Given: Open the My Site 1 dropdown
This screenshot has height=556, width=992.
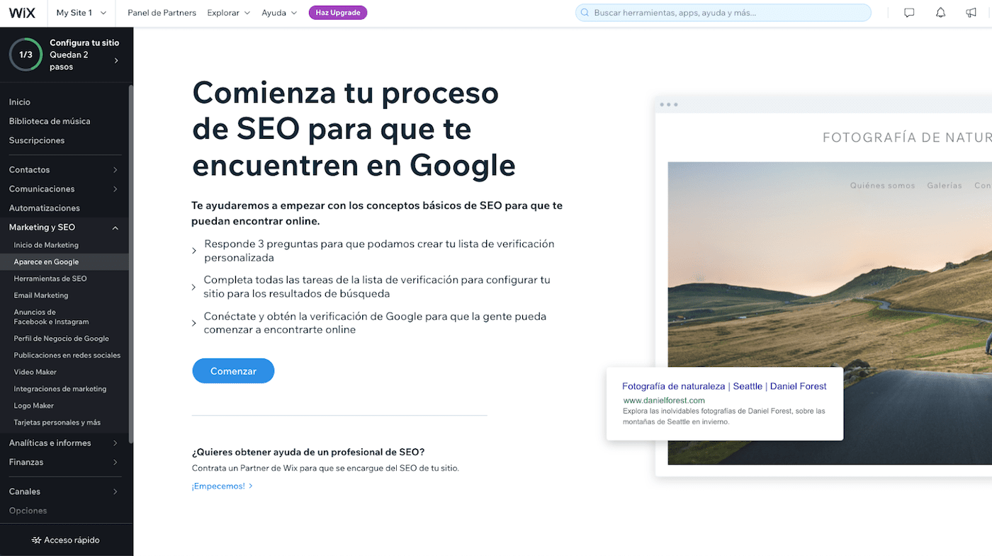Looking at the screenshot, I should tap(81, 13).
